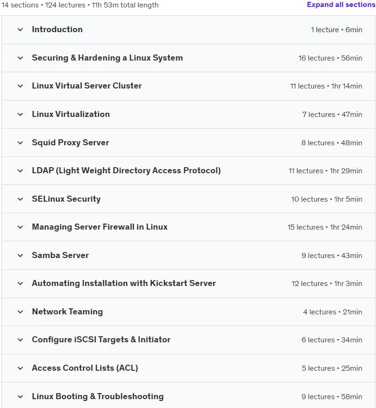
Task: Open the Network Teaming chevron
Action: (x=20, y=312)
